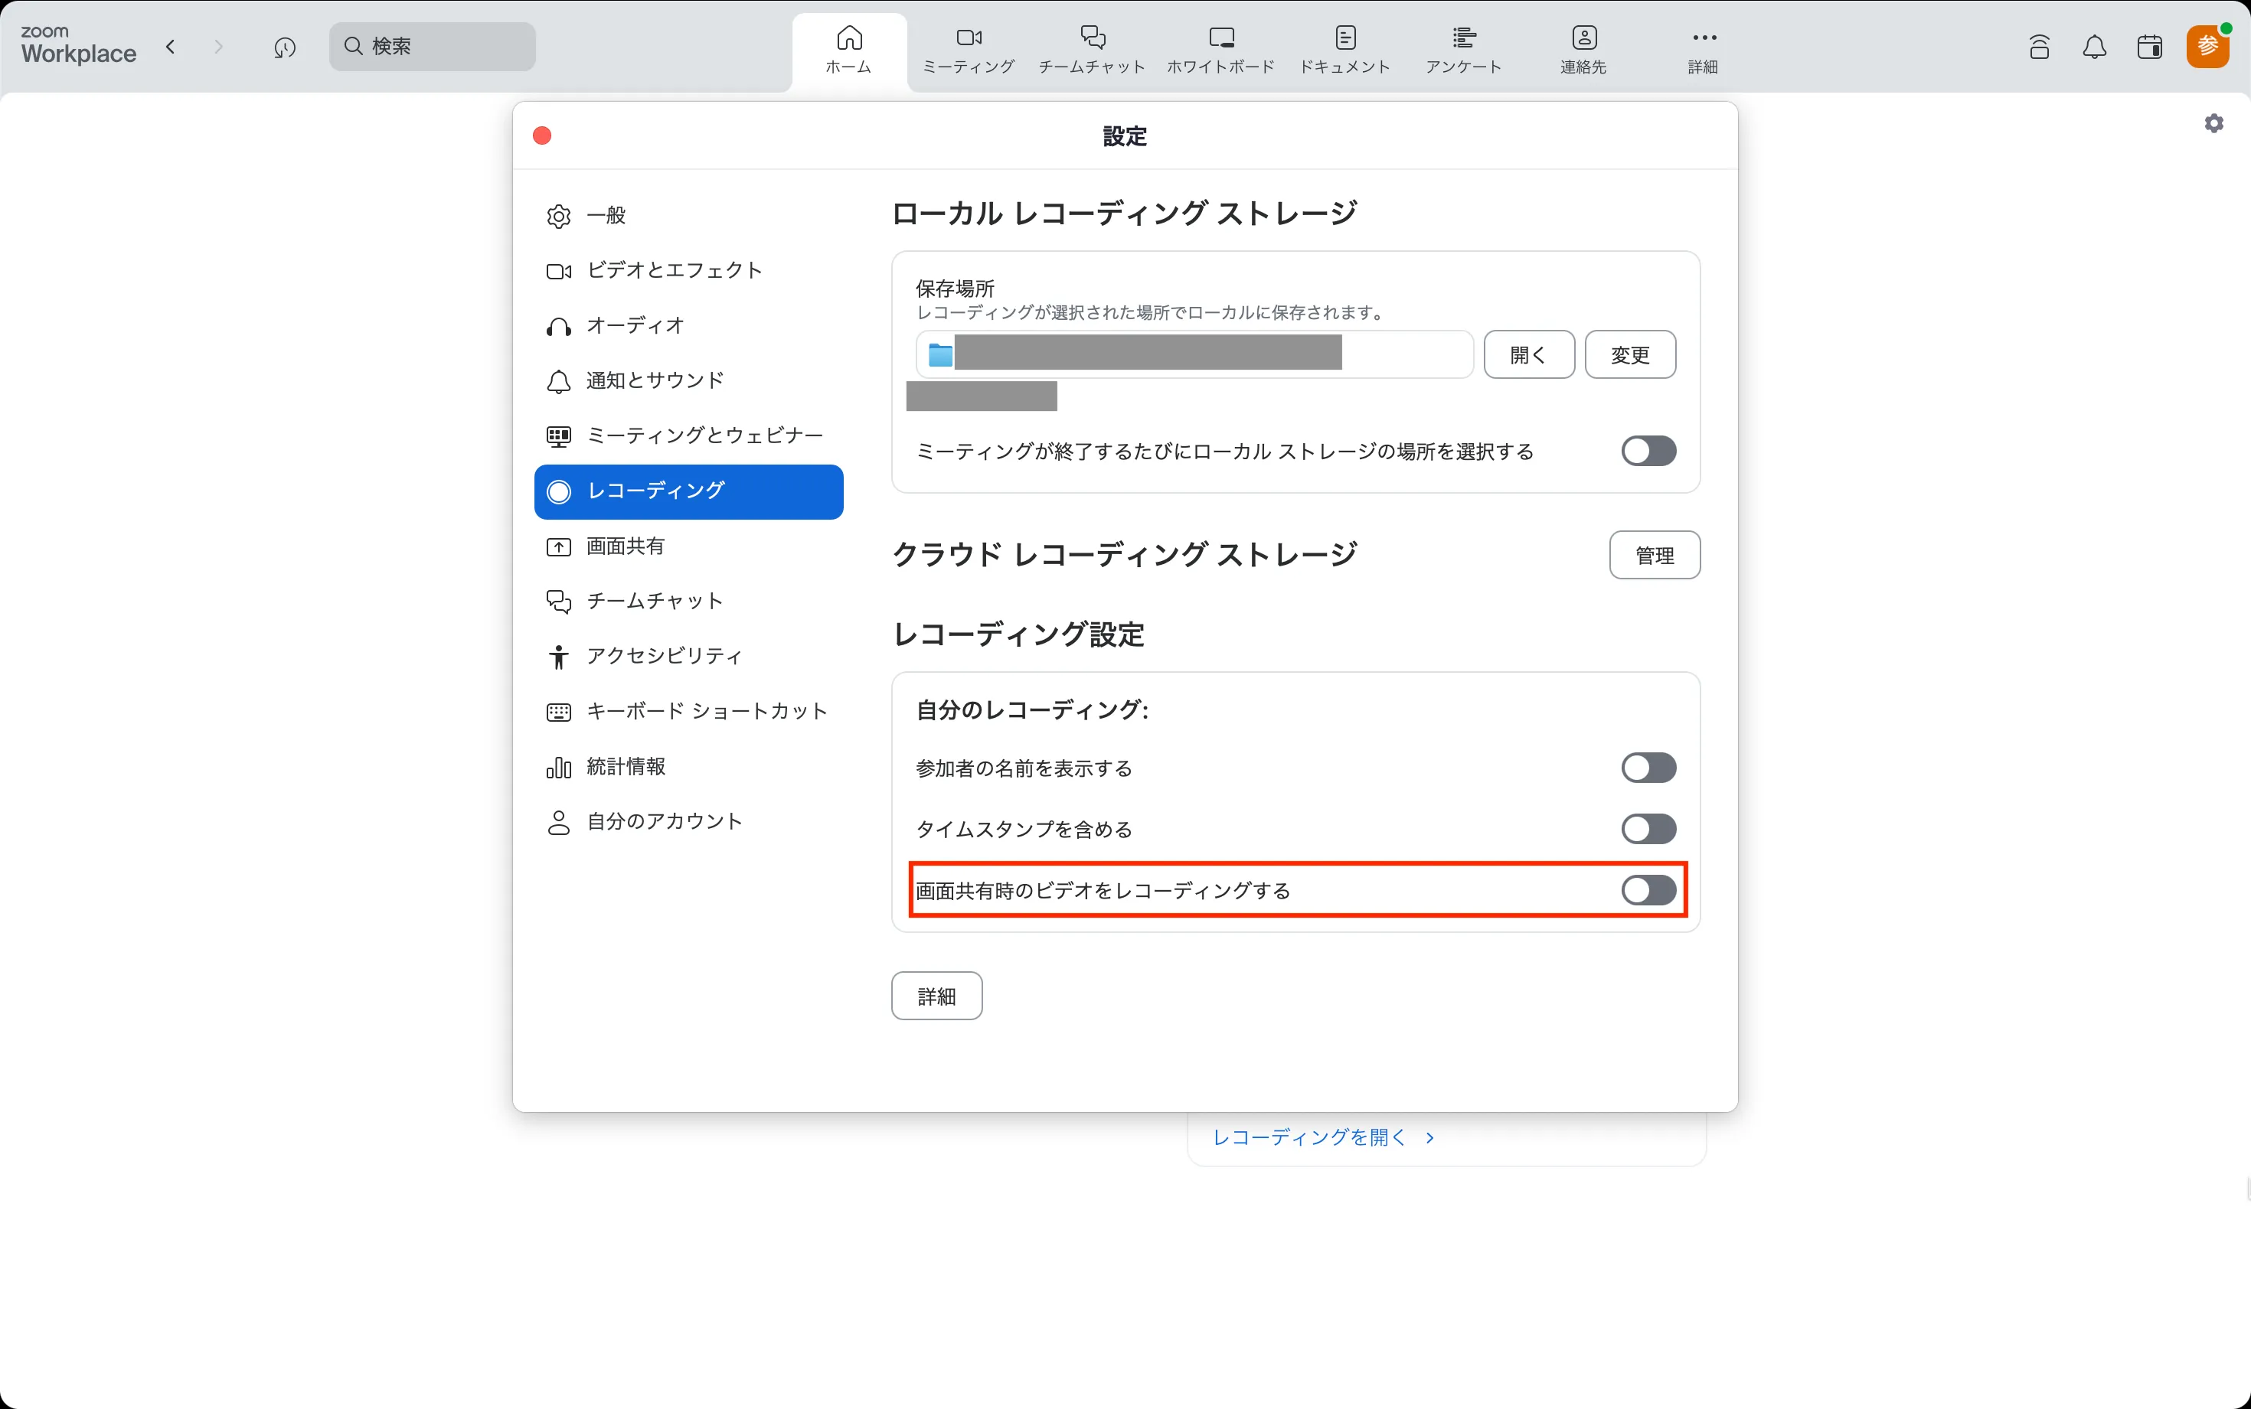Image resolution: width=2251 pixels, height=1409 pixels.
Task: Click the 検索 search field
Action: pos(433,47)
